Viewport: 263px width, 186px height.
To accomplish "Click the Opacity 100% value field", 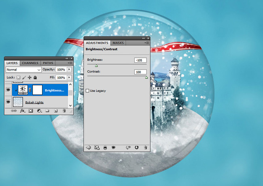I will [61, 69].
